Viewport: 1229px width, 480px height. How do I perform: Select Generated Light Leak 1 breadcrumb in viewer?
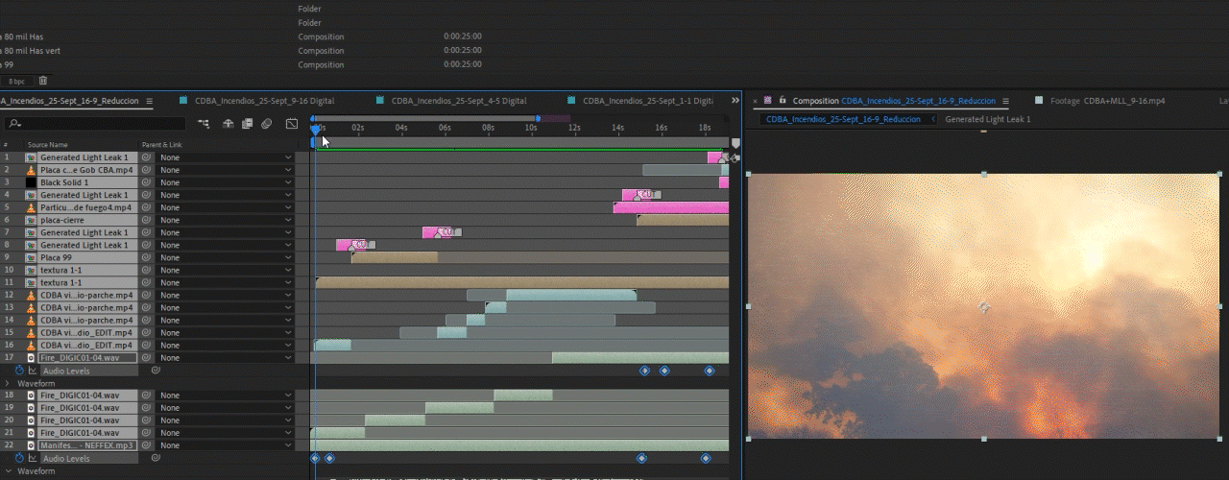point(988,119)
